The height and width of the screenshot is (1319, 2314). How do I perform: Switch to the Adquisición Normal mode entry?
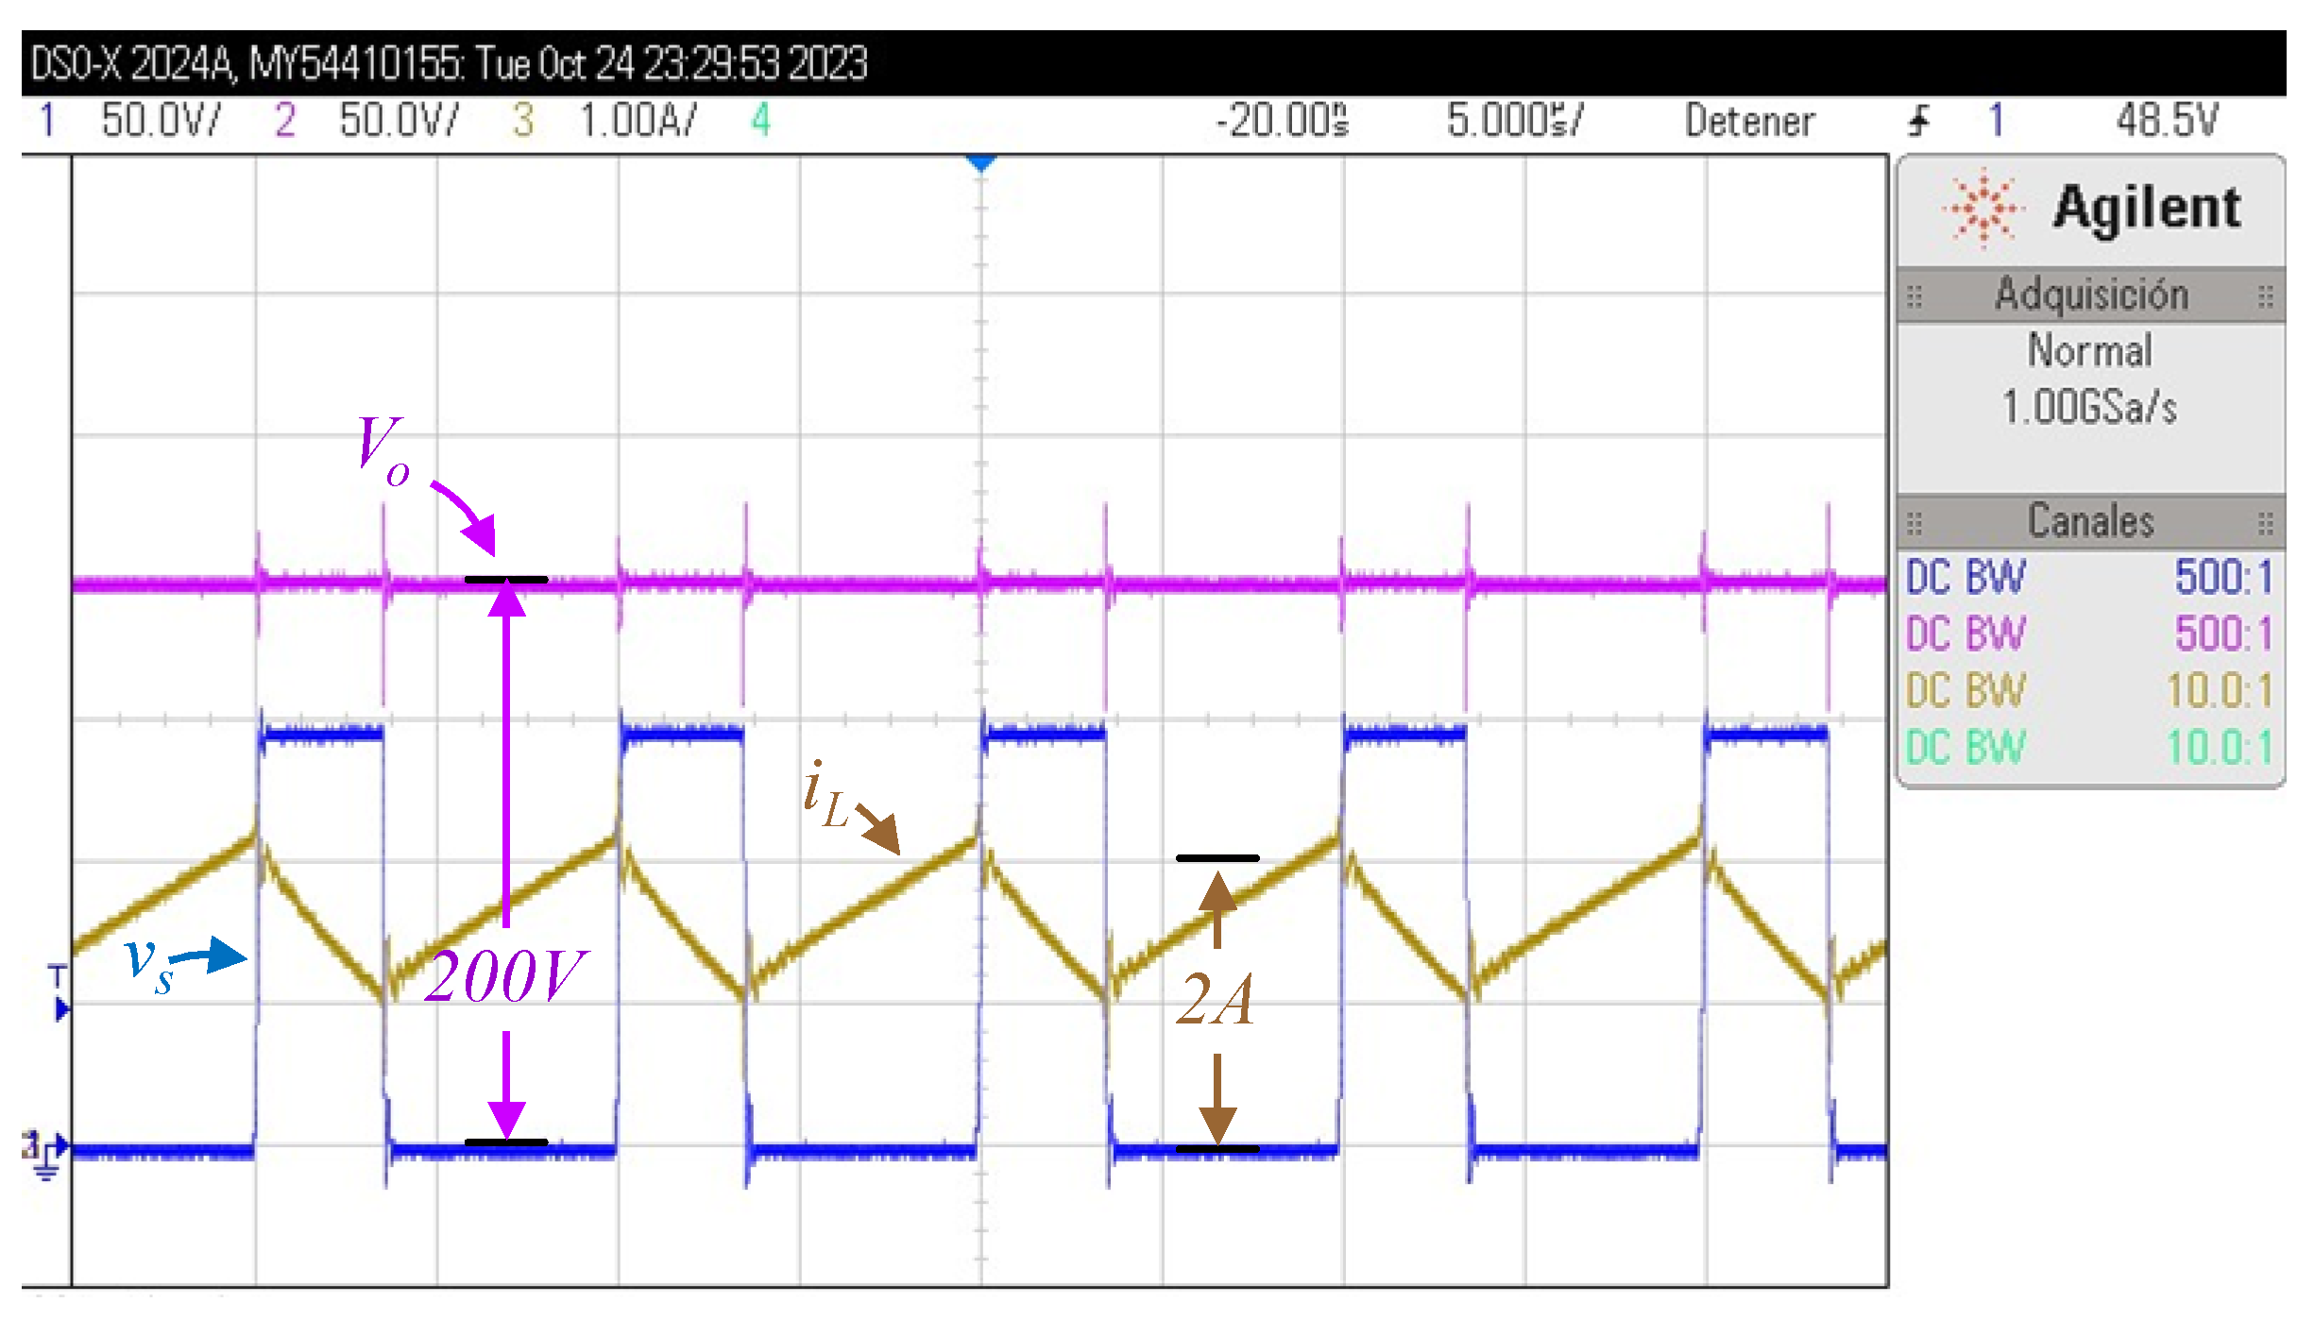coord(2091,351)
